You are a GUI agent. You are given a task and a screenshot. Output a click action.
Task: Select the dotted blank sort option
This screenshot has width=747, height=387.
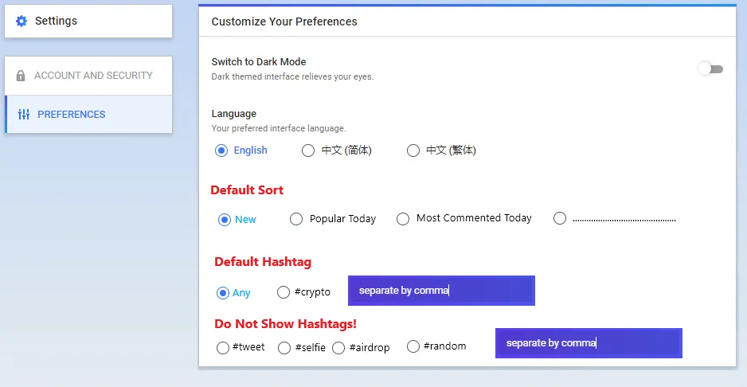pos(560,218)
